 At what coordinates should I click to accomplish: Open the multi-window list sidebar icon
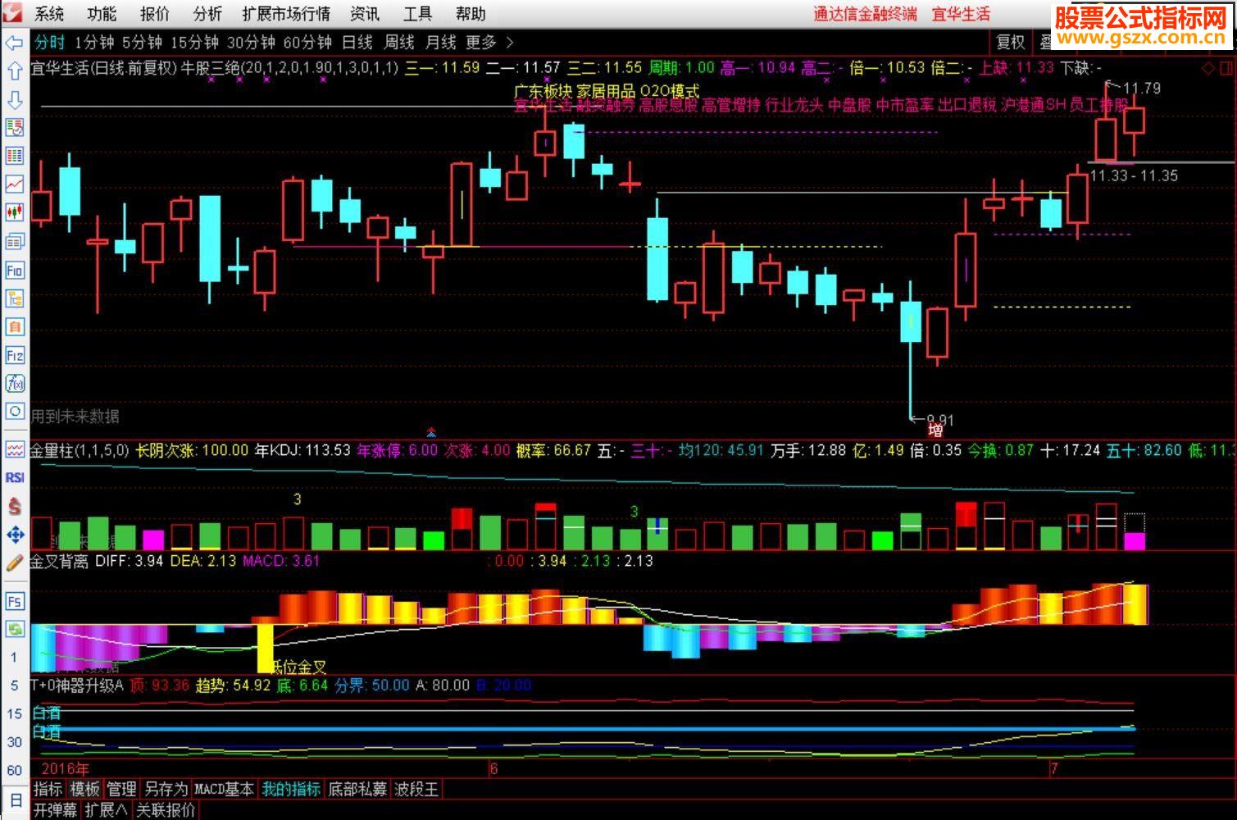pos(14,241)
